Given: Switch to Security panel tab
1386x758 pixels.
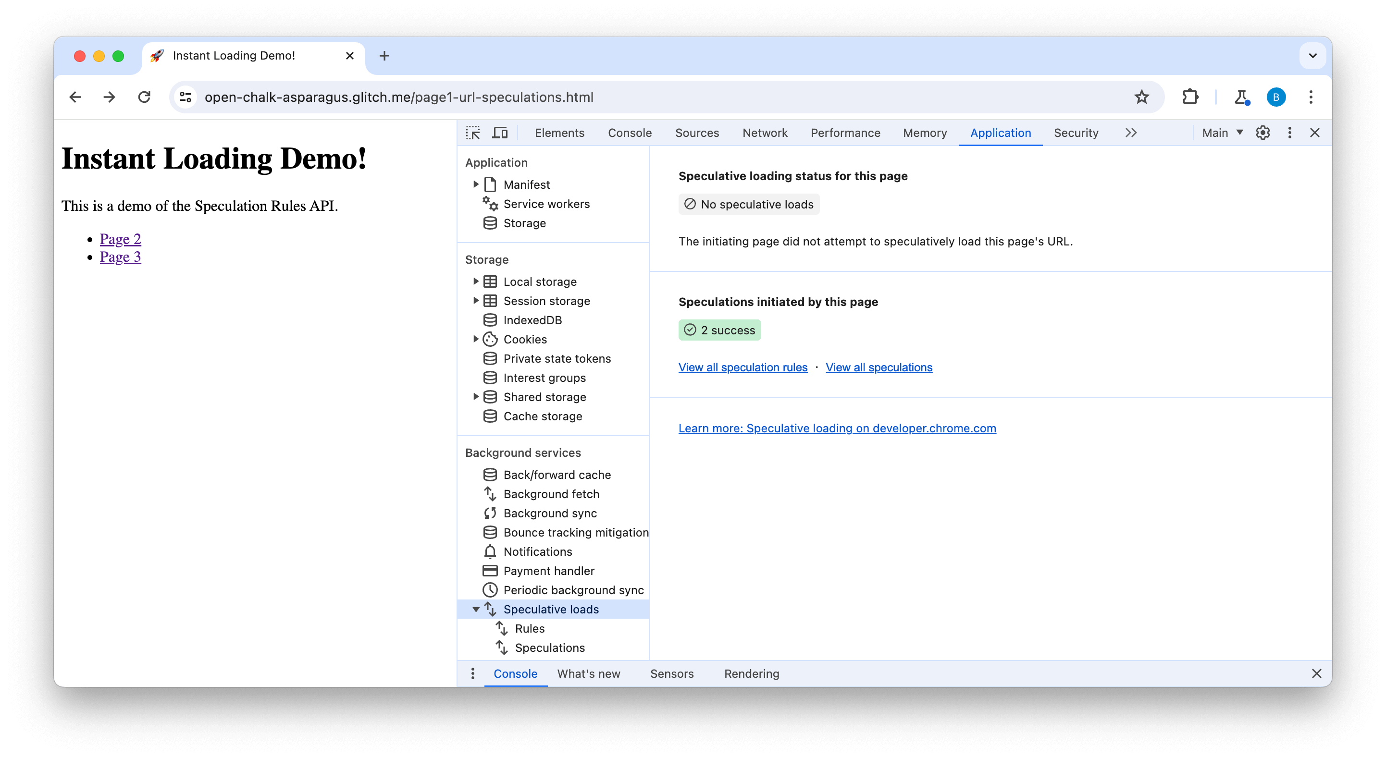Looking at the screenshot, I should tap(1075, 132).
